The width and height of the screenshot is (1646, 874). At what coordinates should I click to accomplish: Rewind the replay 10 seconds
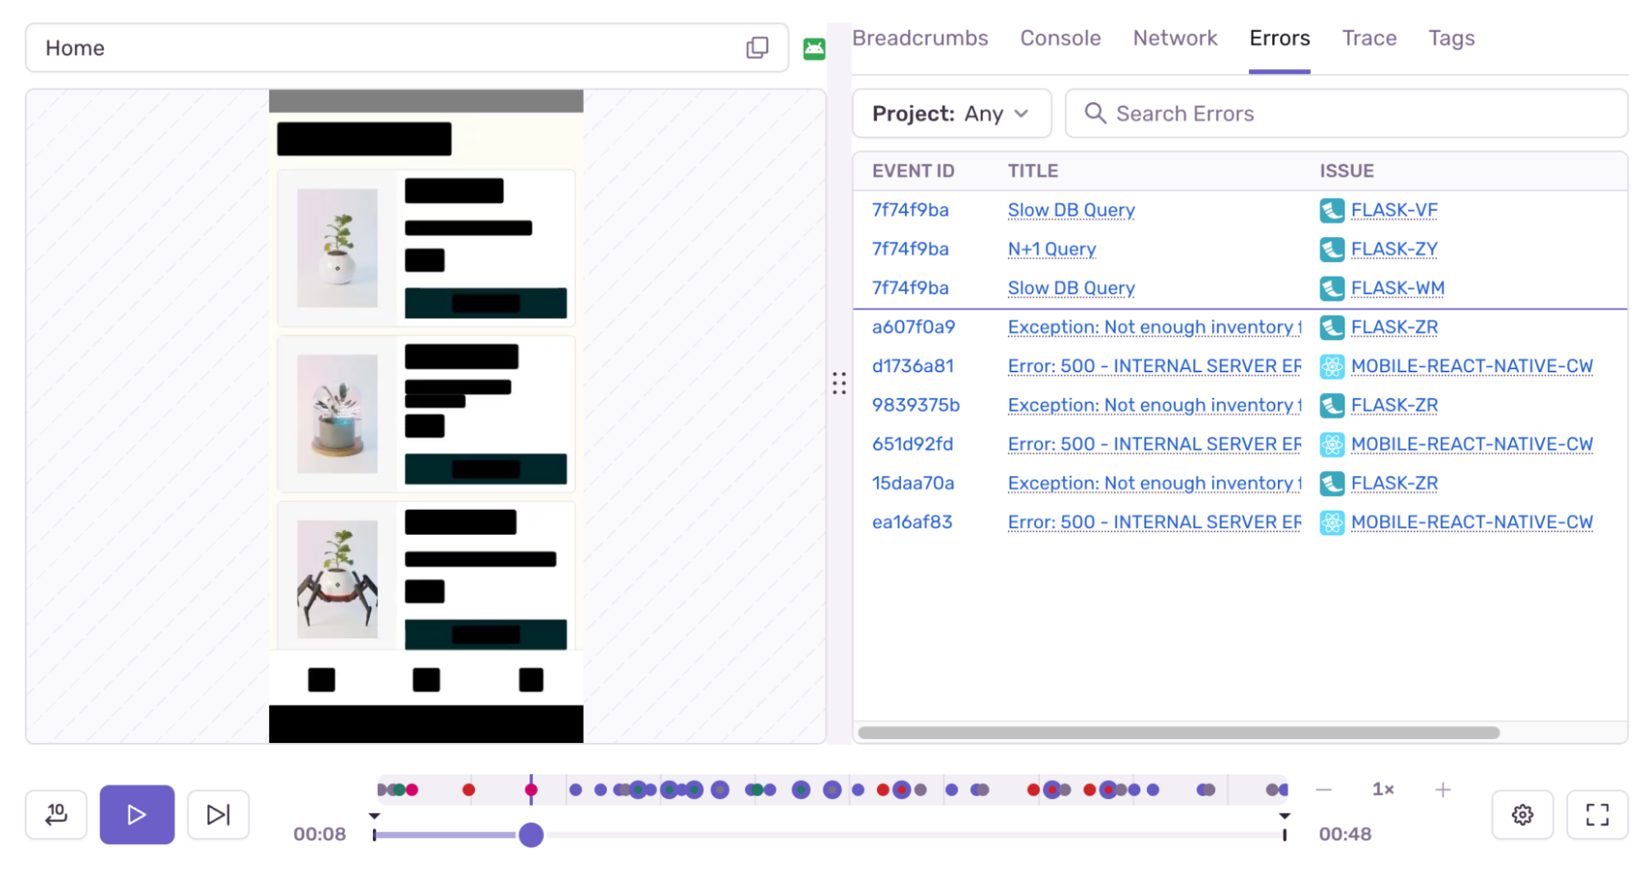point(55,815)
